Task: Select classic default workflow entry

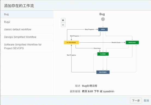Action: (x=27, y=30)
